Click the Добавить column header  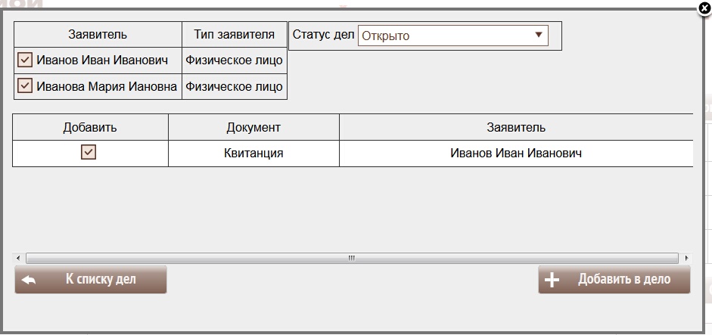(90, 127)
